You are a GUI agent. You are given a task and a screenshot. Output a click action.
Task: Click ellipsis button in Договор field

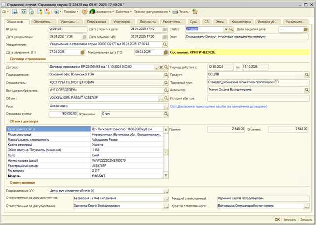coord(156,67)
